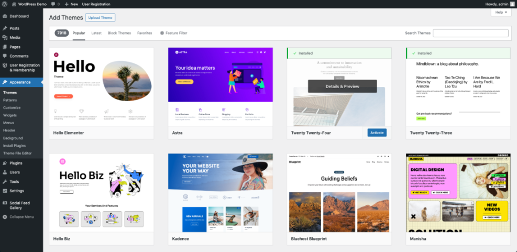This screenshot has width=517, height=252.
Task: Open the Themes submenu item
Action: point(10,93)
